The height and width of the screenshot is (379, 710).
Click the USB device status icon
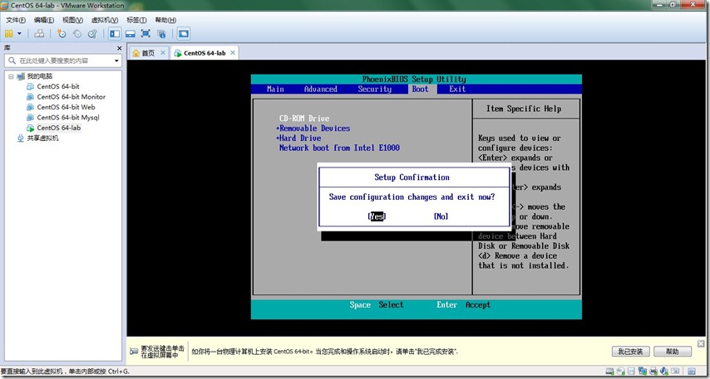(675, 371)
